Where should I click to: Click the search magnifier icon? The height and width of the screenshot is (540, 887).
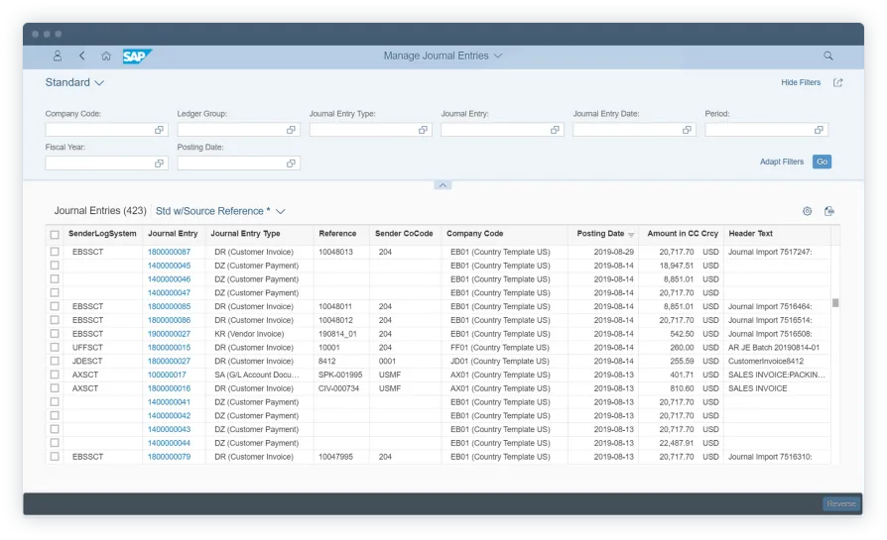pos(828,56)
